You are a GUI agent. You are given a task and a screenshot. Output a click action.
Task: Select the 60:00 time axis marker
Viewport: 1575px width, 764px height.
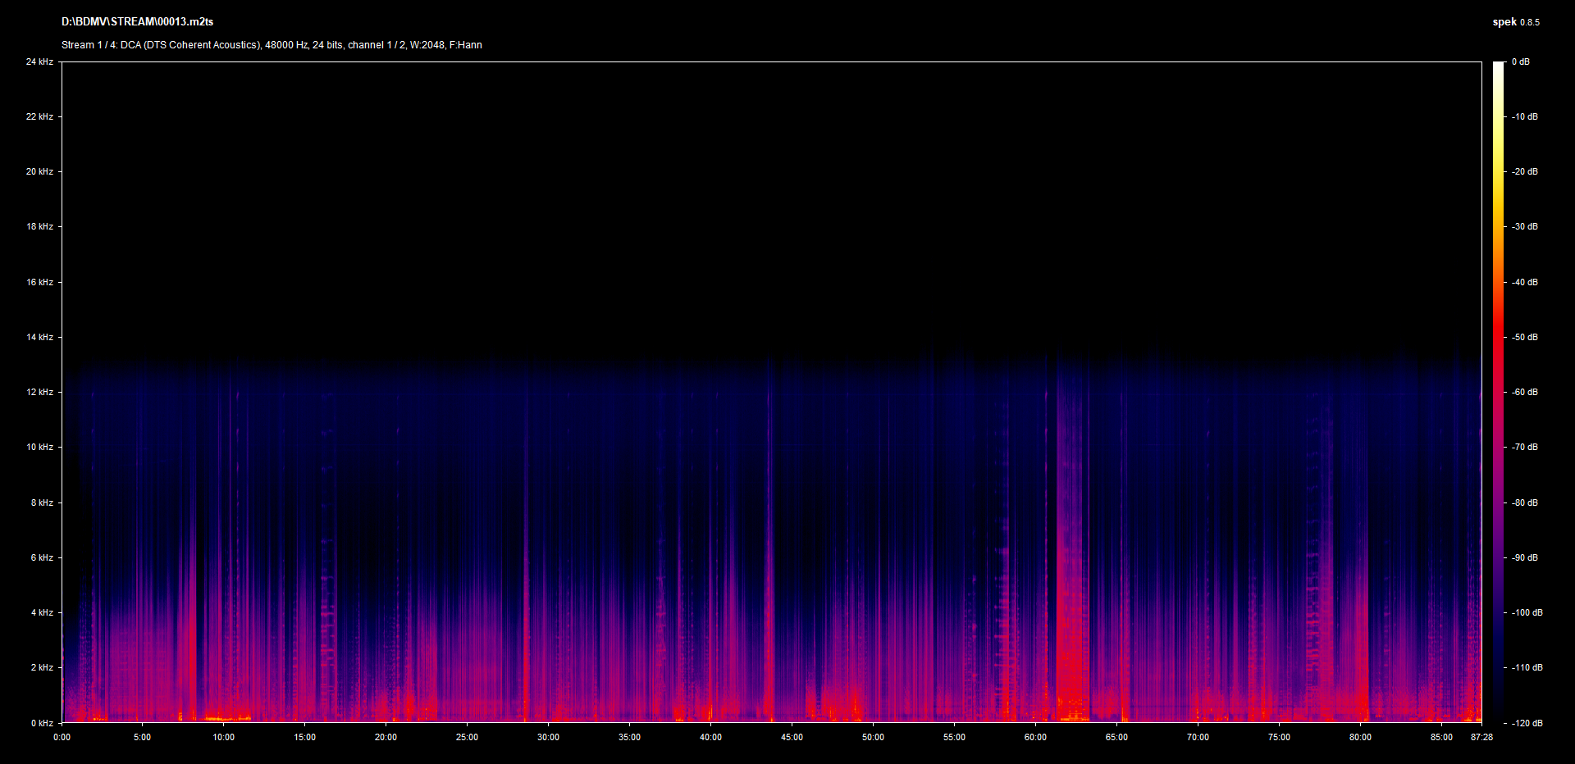[1035, 738]
